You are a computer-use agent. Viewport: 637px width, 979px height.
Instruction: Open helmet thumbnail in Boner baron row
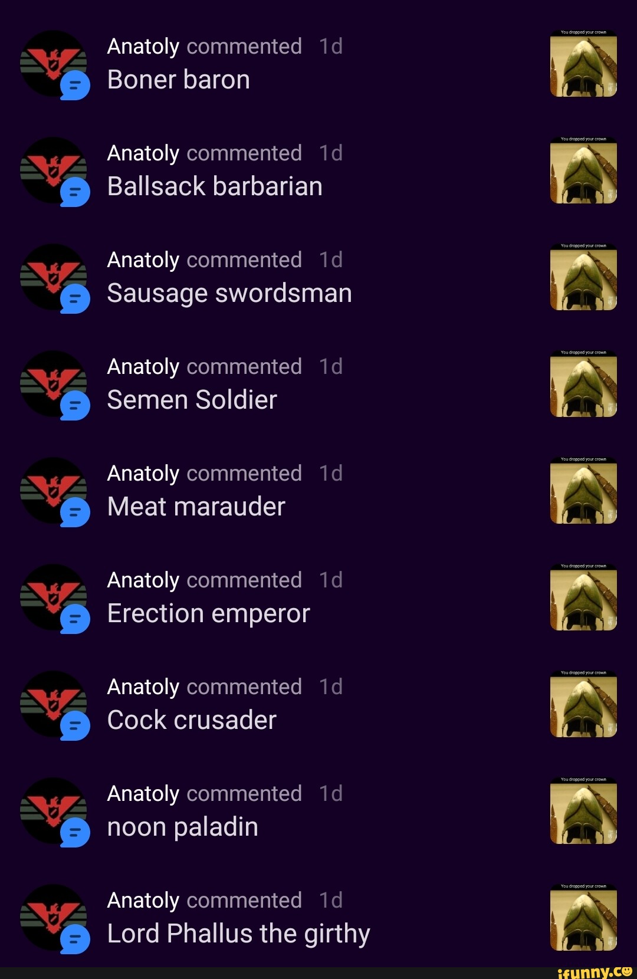tap(583, 63)
